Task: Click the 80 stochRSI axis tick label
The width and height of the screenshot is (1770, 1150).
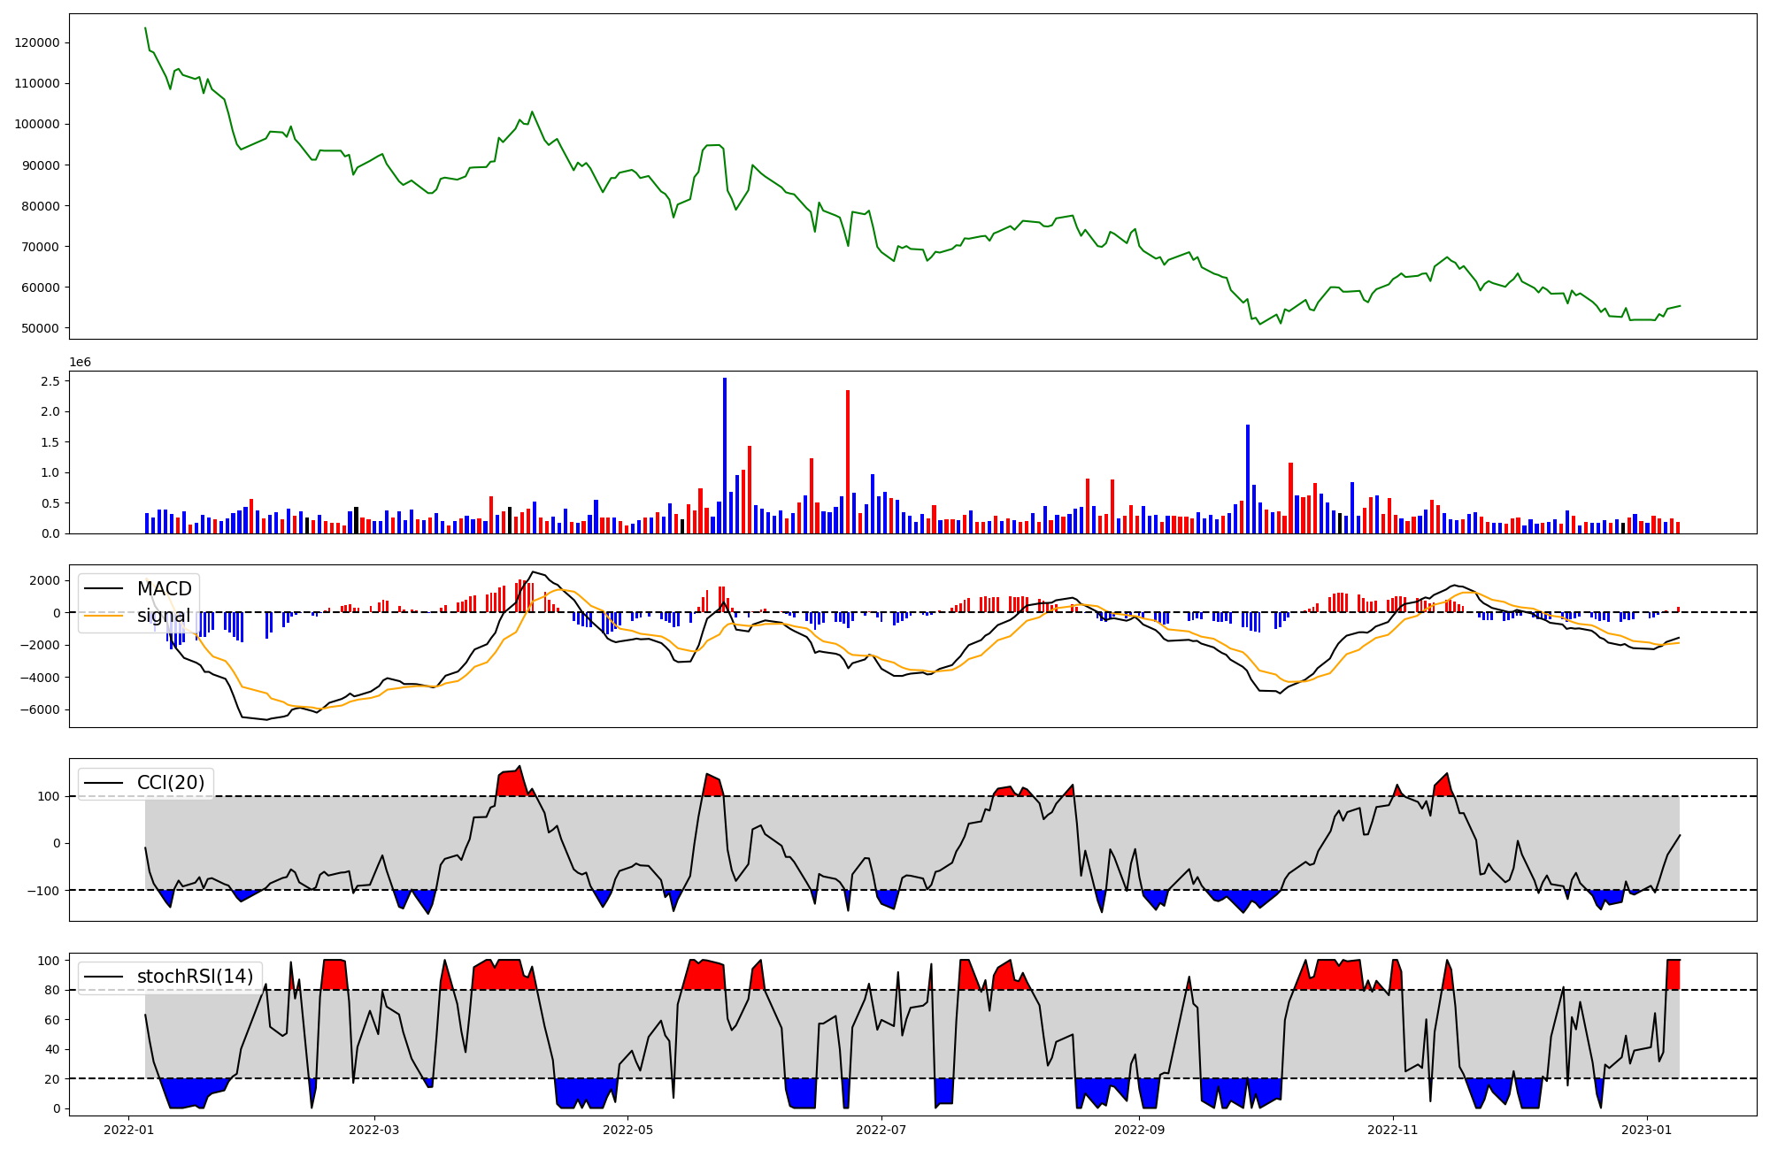Action: tap(52, 991)
